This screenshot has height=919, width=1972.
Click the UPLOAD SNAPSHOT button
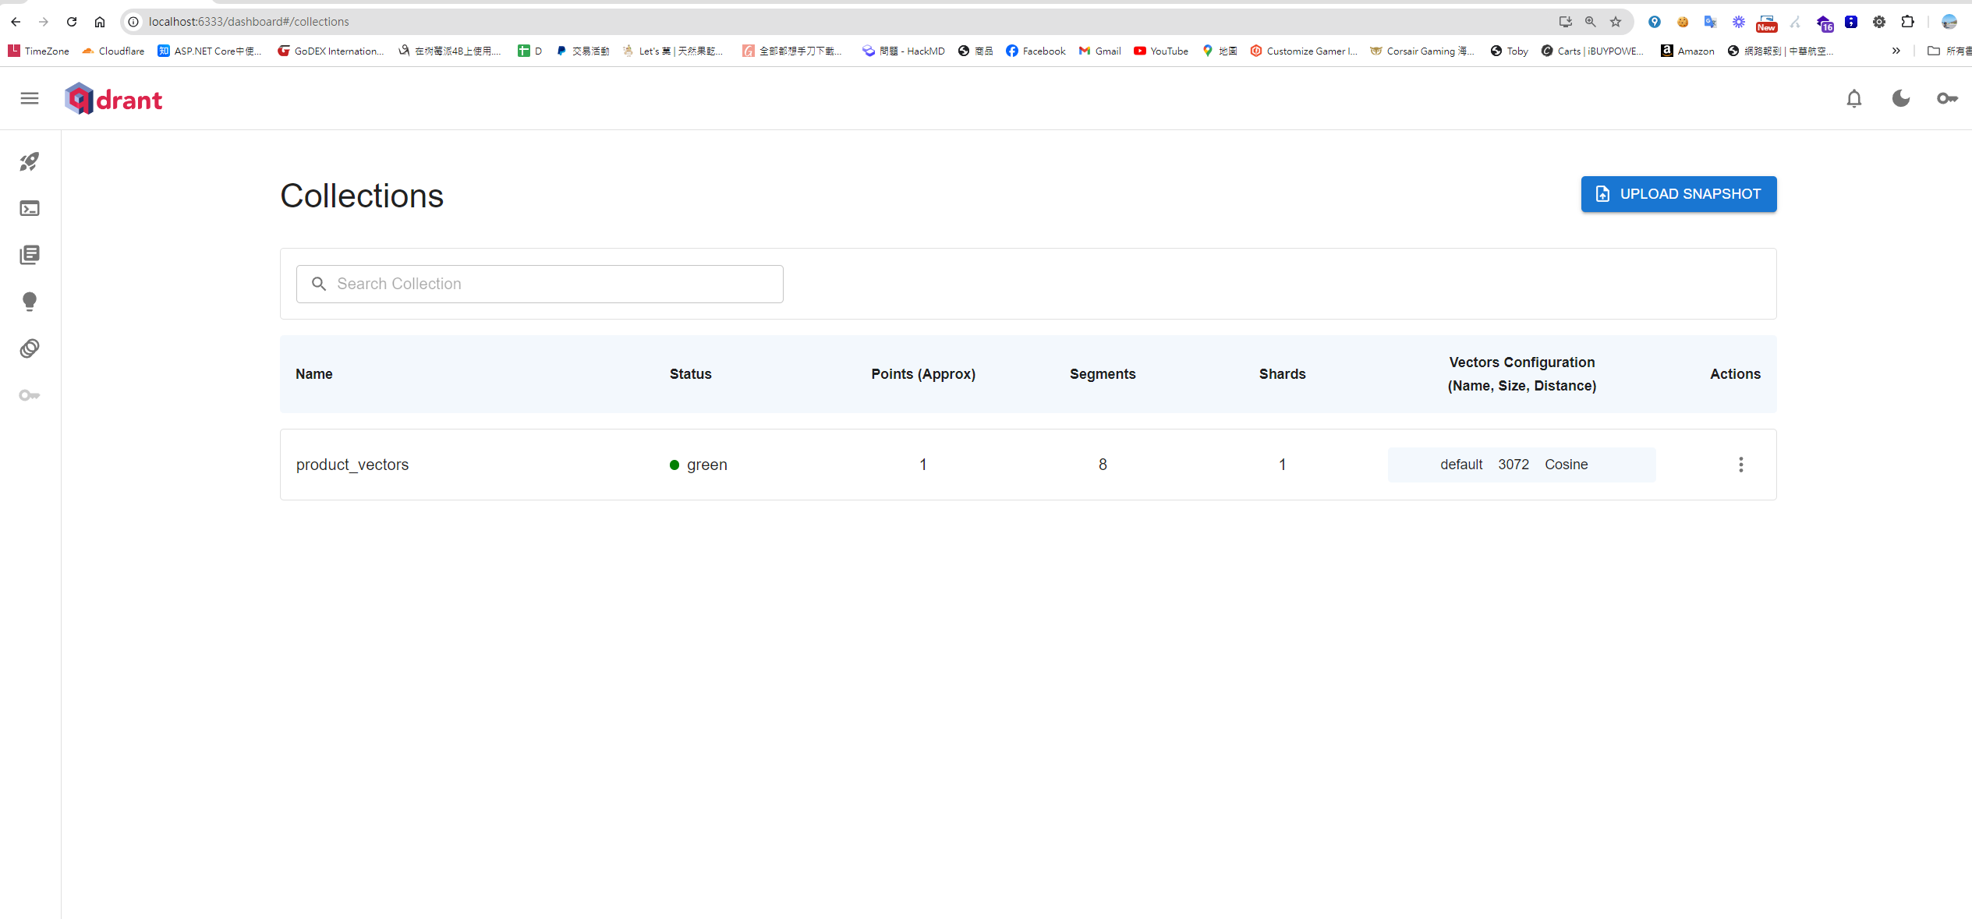point(1678,194)
